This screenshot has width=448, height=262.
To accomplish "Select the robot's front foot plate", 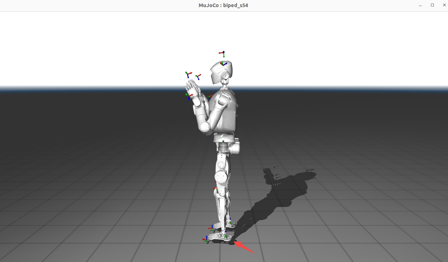I will point(218,241).
